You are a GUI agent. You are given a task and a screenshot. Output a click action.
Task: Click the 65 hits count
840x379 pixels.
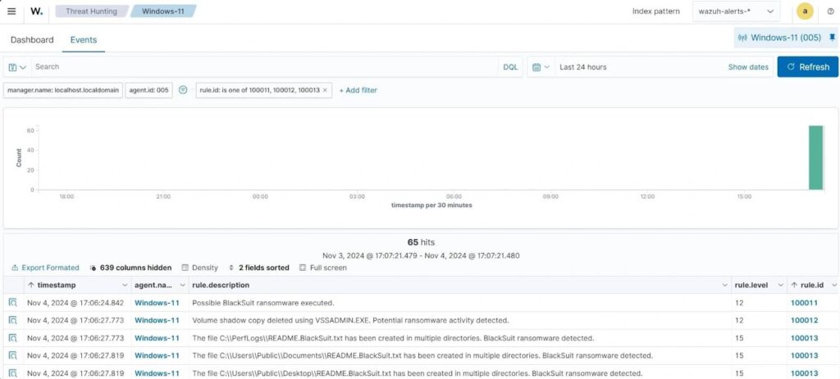click(x=421, y=242)
